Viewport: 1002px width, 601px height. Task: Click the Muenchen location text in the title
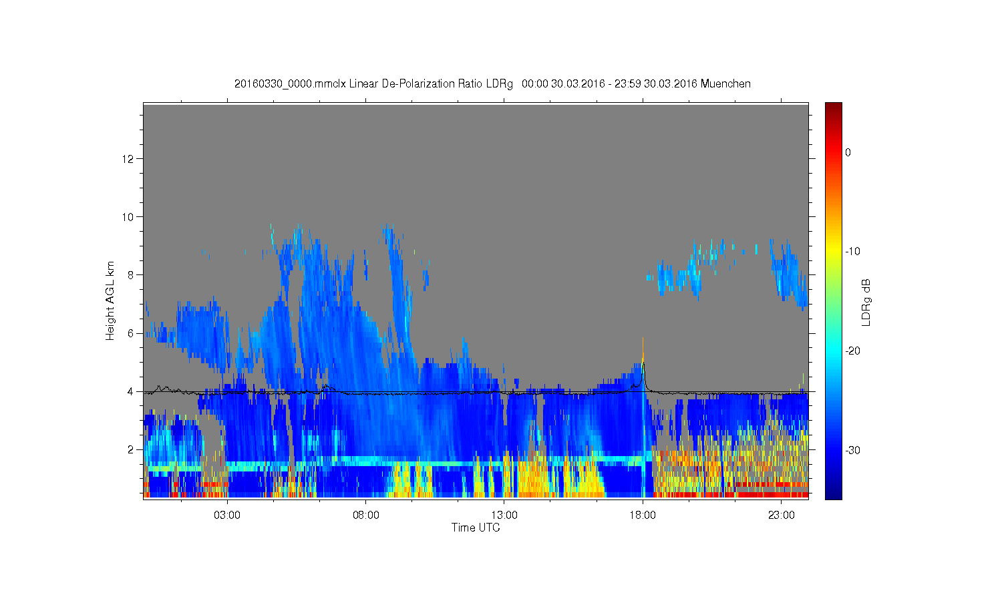pos(726,84)
